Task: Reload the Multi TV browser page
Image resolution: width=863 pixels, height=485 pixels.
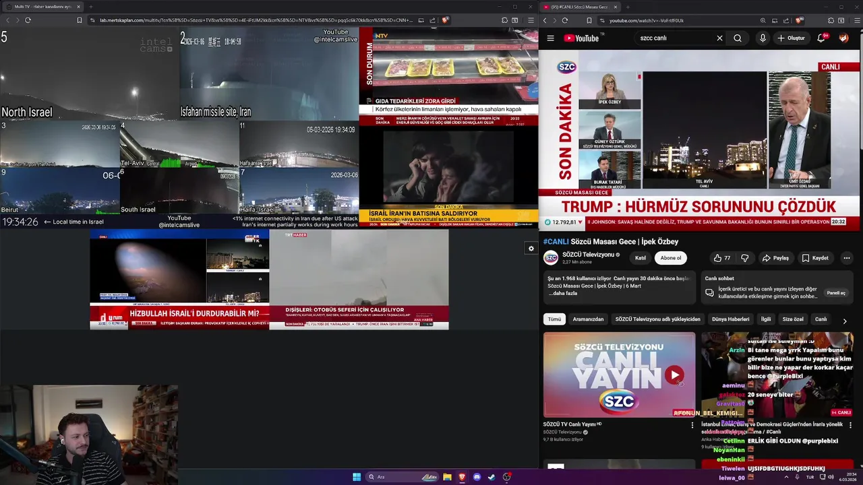Action: tap(28, 20)
